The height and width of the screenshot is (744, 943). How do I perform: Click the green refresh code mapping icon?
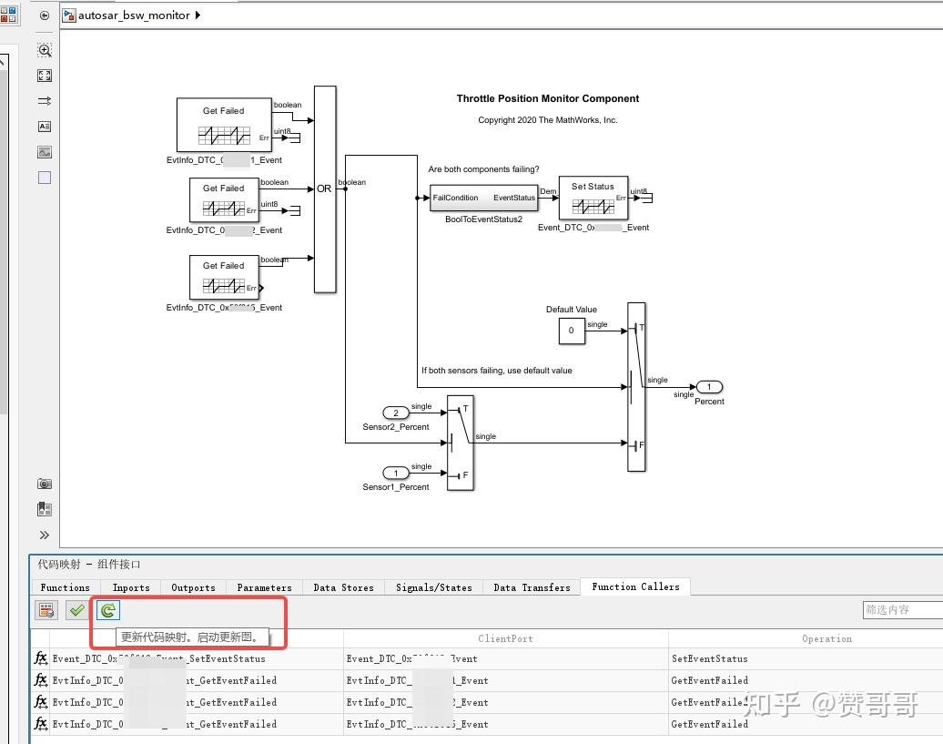(x=108, y=610)
